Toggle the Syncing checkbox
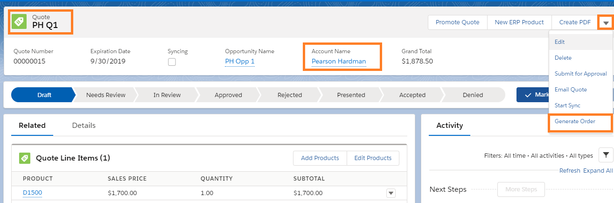This screenshot has width=614, height=203. click(172, 62)
